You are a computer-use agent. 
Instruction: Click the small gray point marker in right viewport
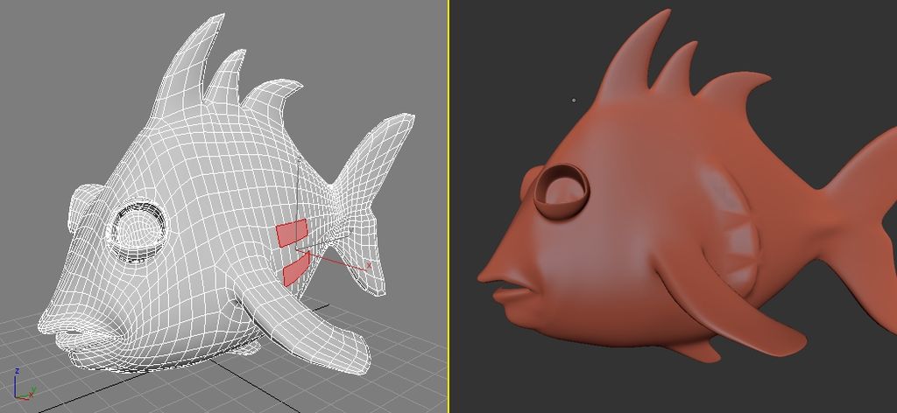(x=574, y=101)
